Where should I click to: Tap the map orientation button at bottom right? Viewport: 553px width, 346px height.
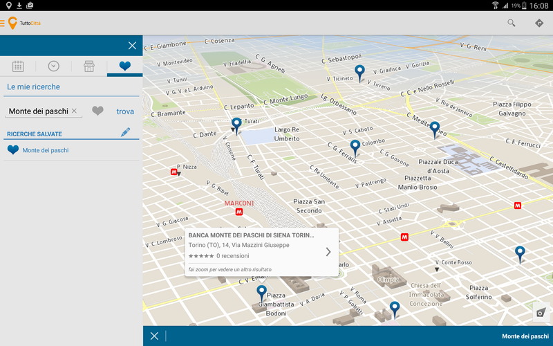541,312
